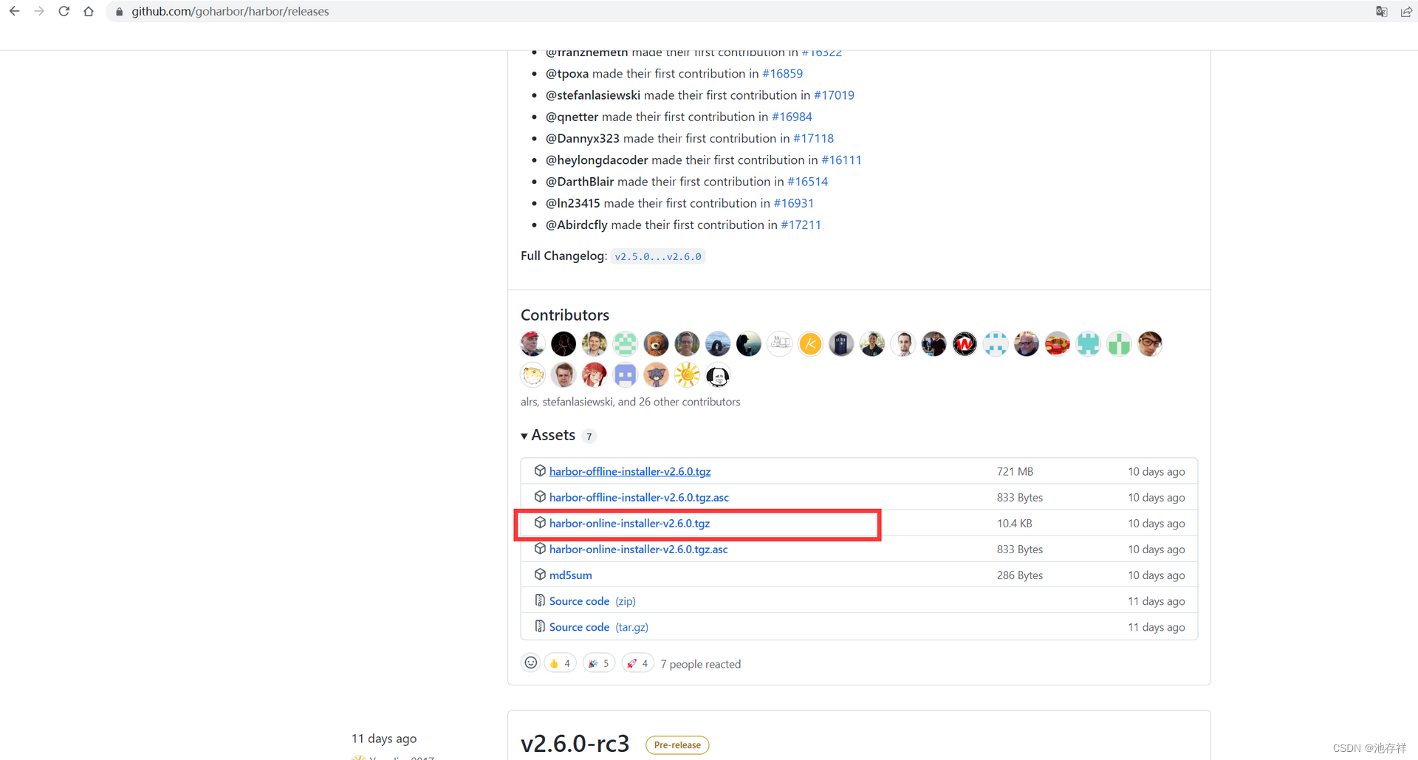Open @heylongdacoder profile mention
The image size is (1418, 760).
(x=597, y=160)
